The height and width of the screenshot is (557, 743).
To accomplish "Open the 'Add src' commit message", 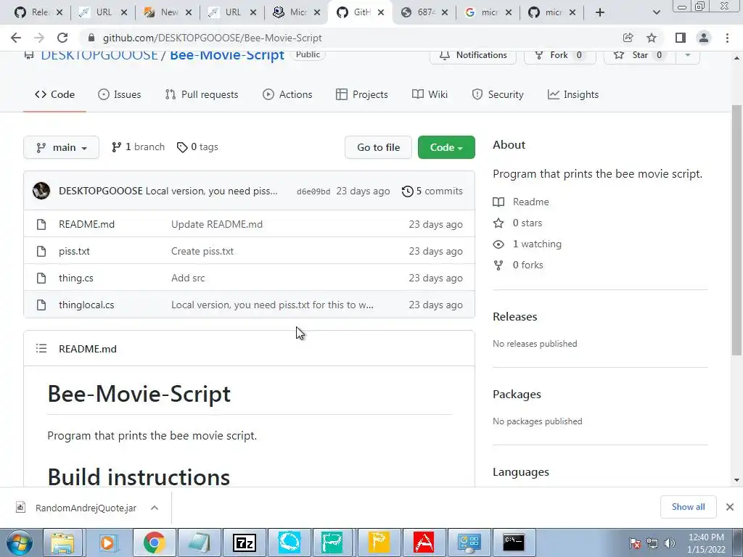I will click(x=188, y=278).
